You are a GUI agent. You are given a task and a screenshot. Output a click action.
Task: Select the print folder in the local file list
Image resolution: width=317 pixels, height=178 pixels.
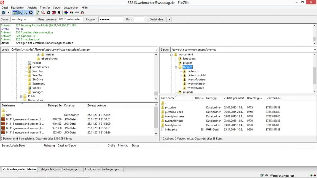click(x=8, y=115)
